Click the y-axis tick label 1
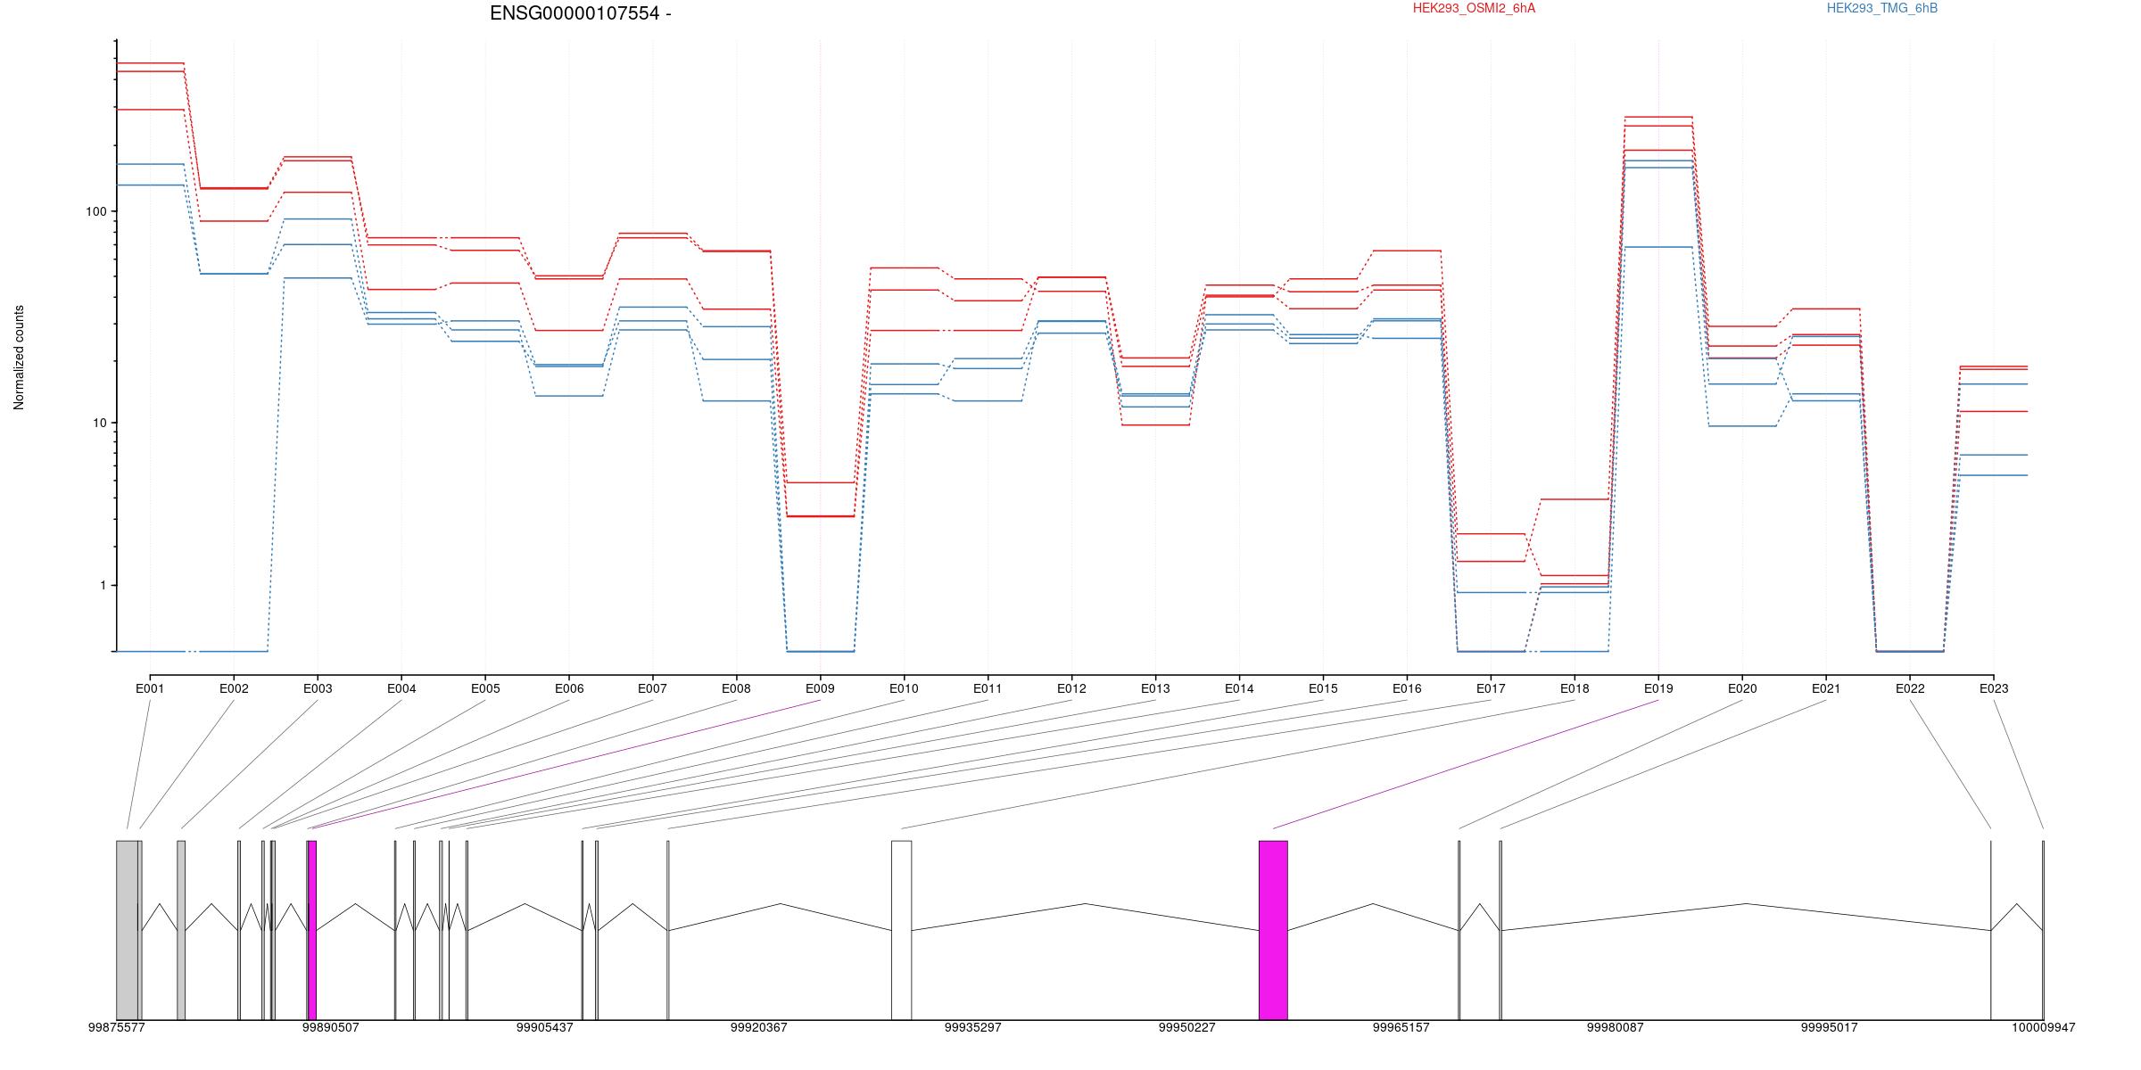 (x=103, y=585)
